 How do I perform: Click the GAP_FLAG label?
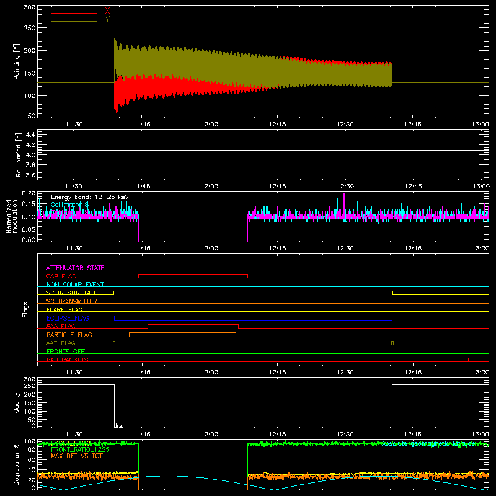pos(61,276)
